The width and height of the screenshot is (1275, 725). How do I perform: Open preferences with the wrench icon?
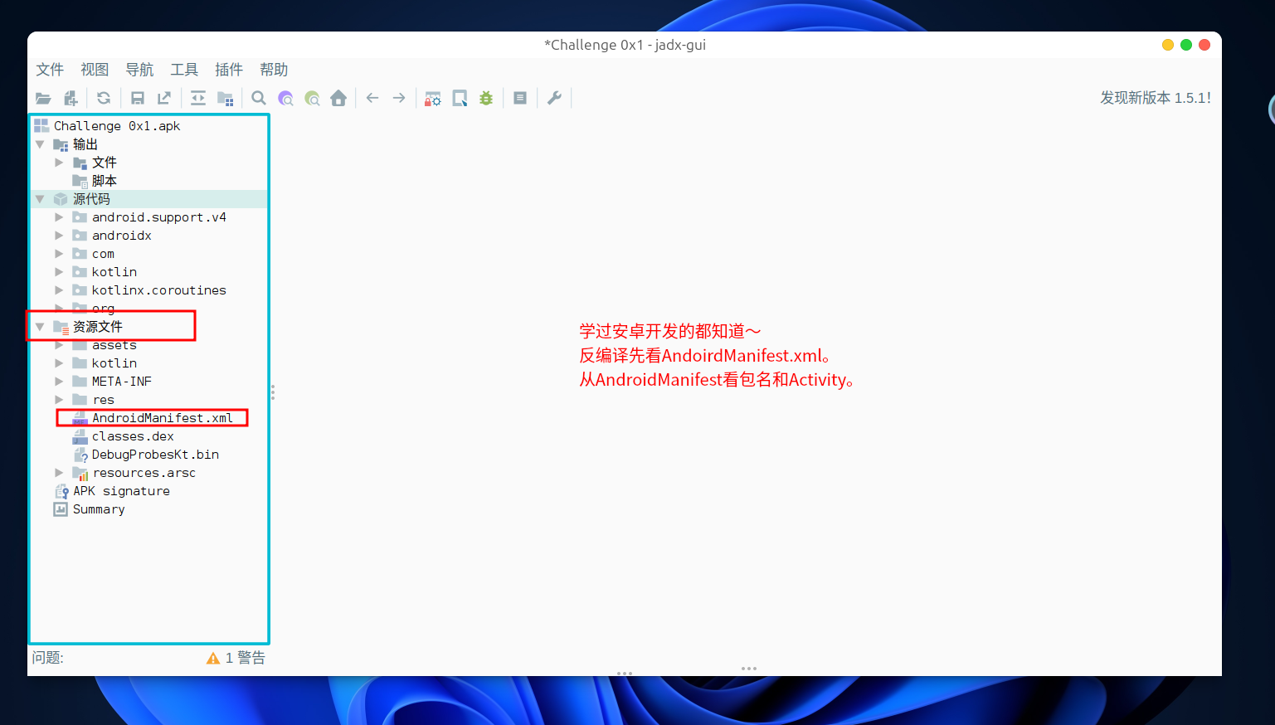tap(554, 99)
